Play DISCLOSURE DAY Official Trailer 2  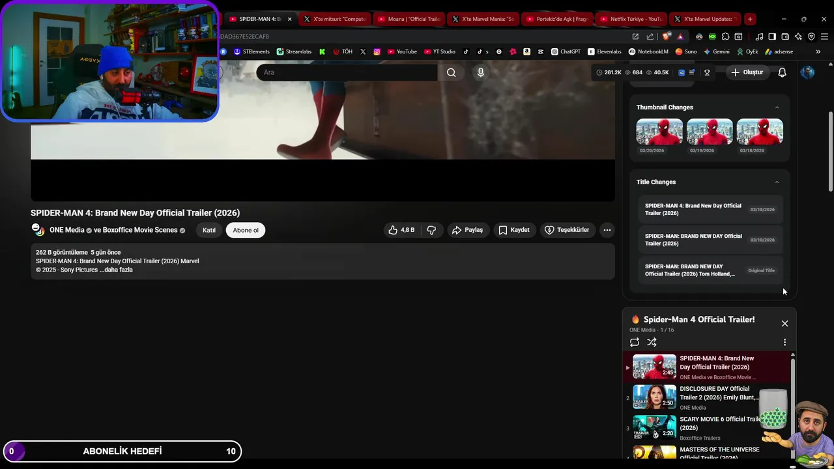707,397
